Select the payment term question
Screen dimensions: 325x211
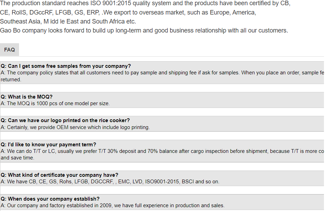tap(48, 145)
